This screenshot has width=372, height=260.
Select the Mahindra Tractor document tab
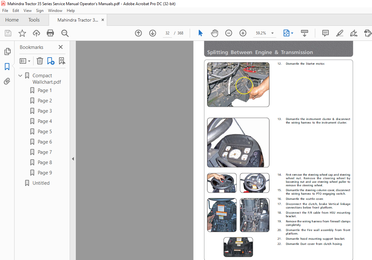[77, 20]
